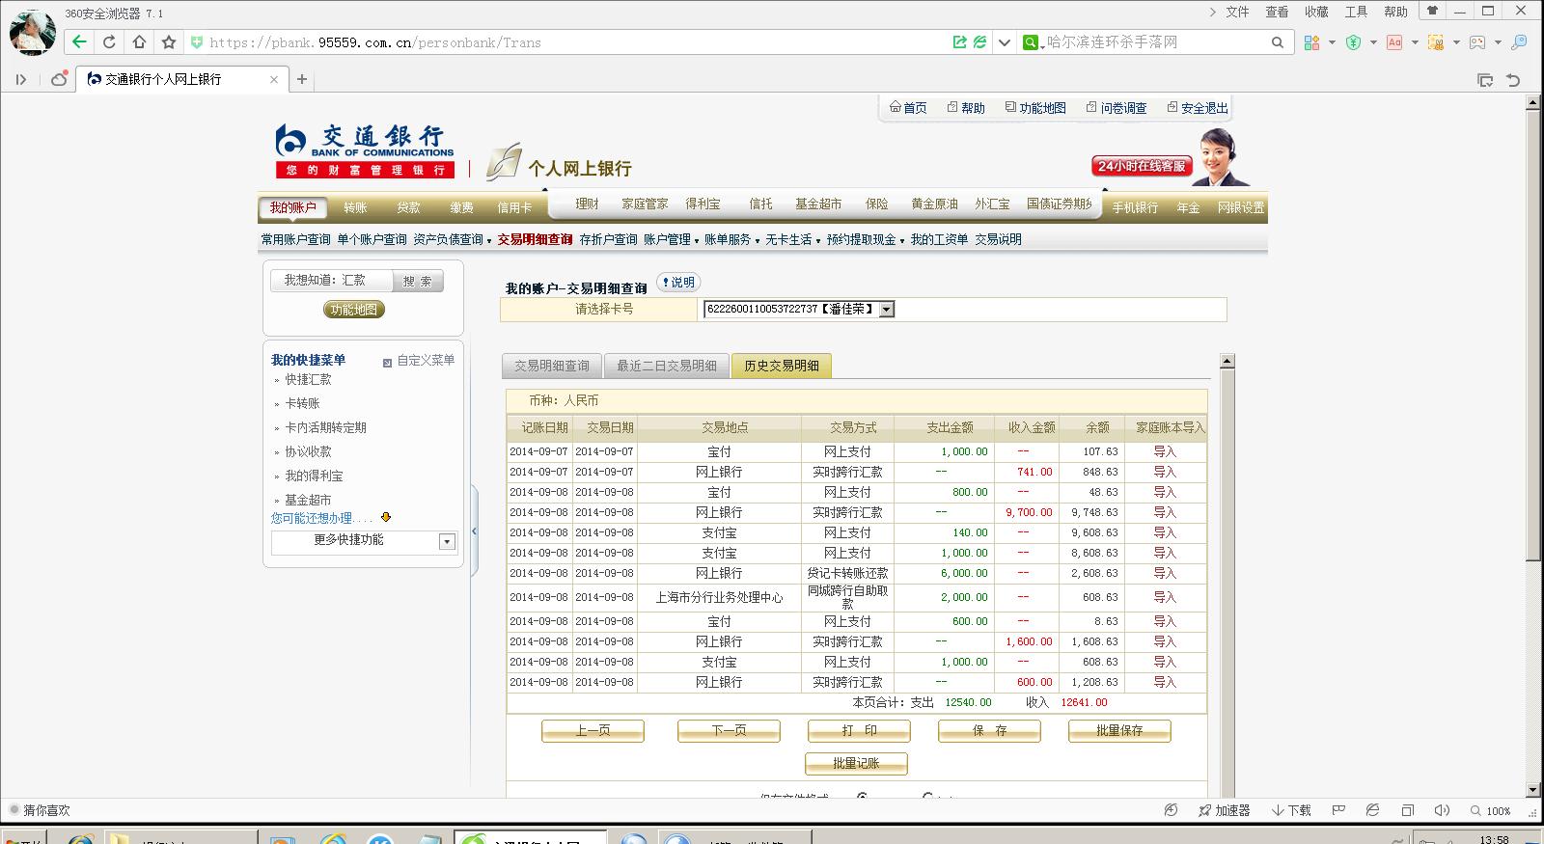Click the 我想知道 search input field
Screen dimensions: 1544x844
[332, 281]
